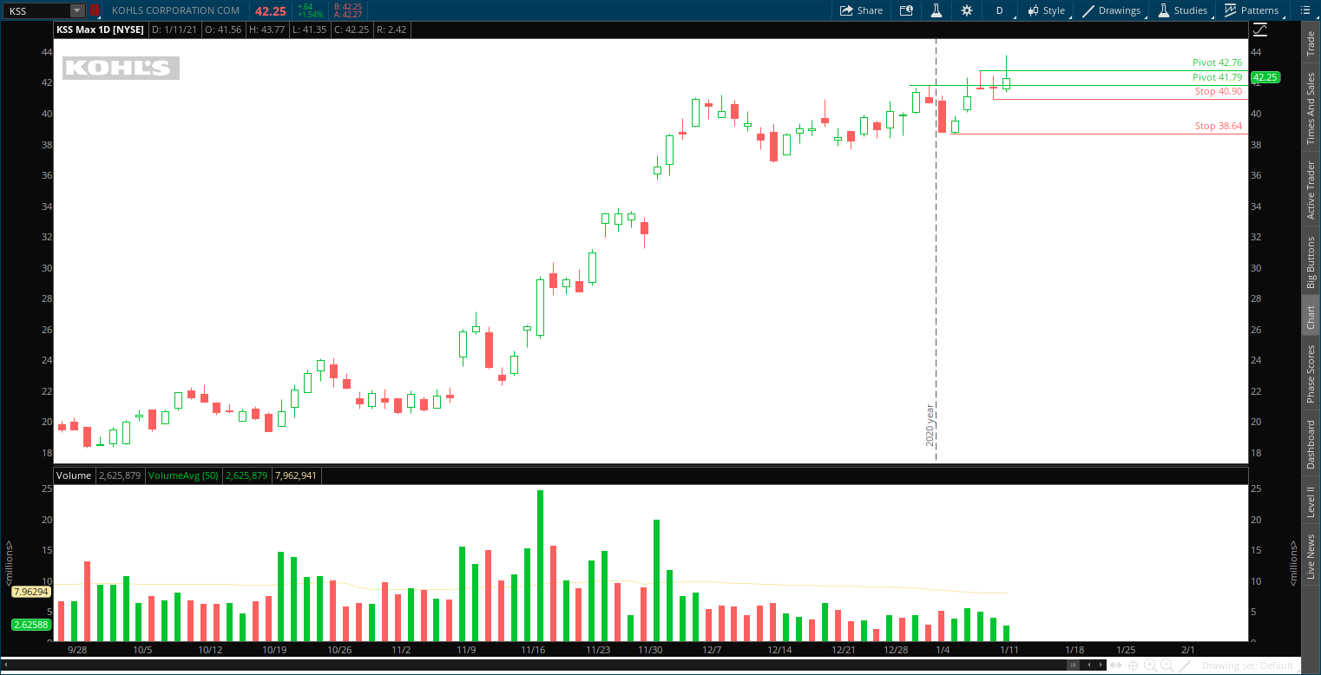Open the Level II sidebar tab
This screenshot has height=675, width=1321.
click(x=1311, y=502)
